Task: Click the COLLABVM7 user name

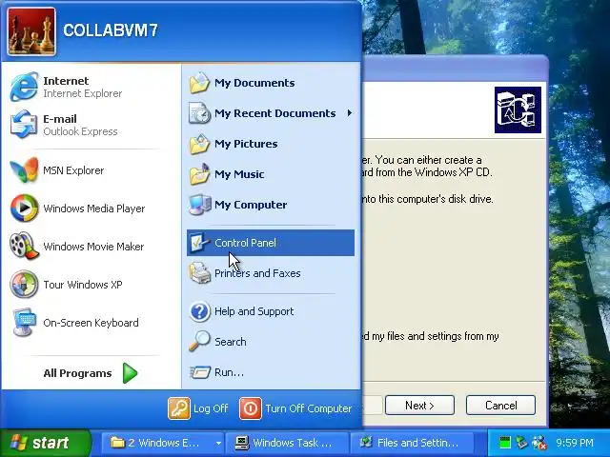Action: (111, 30)
